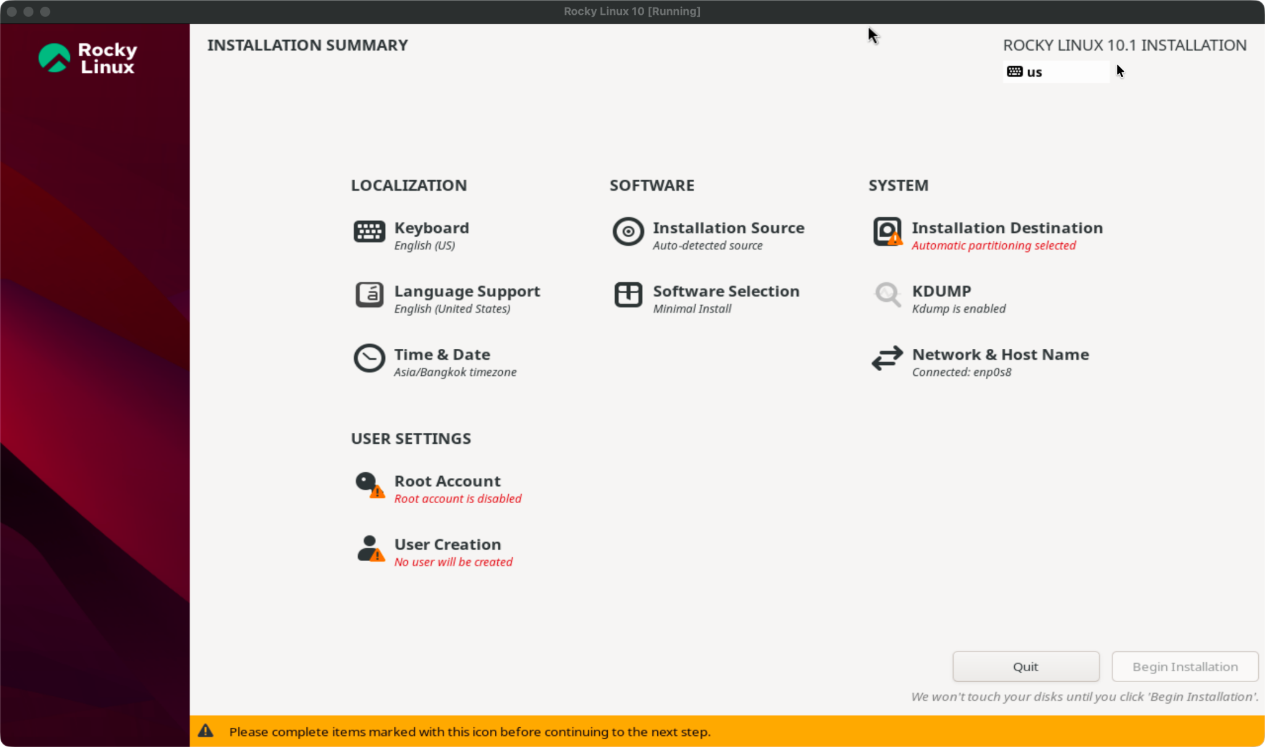Open the Language Support label
1265x747 pixels.
pyautogui.click(x=468, y=291)
